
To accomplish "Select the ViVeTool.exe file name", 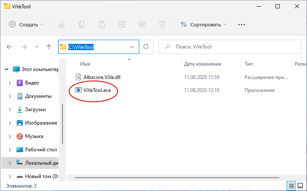I will (x=97, y=90).
